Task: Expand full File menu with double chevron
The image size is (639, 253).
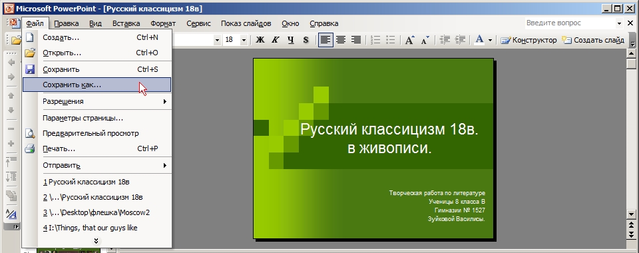Action: click(96, 241)
